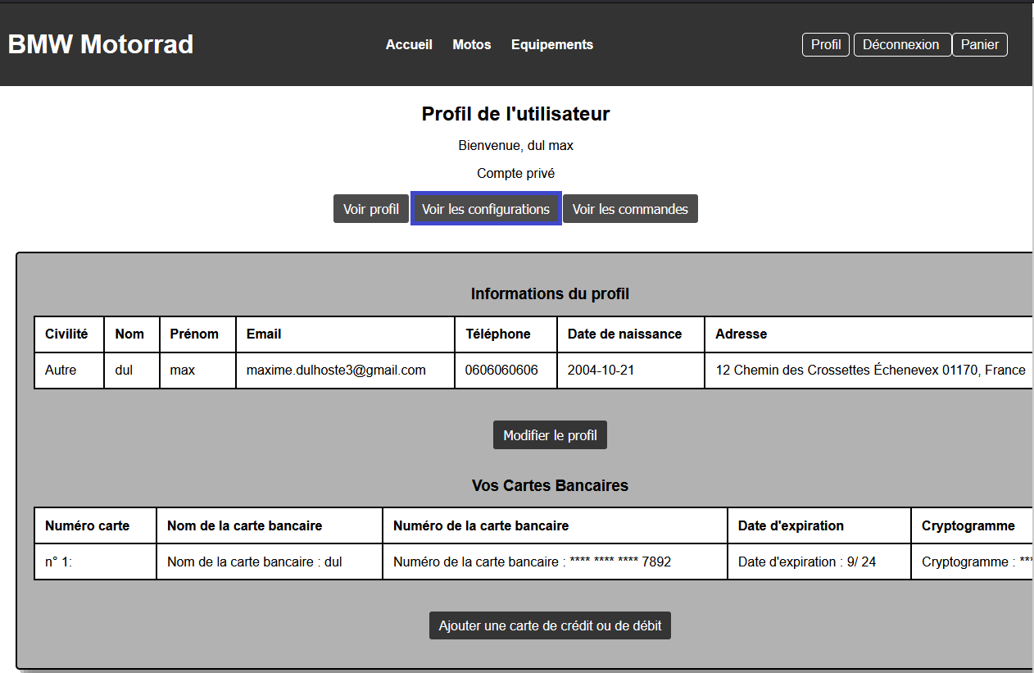Select the Voir profil tab button
Screen dimensions: 1034x673
tap(371, 209)
